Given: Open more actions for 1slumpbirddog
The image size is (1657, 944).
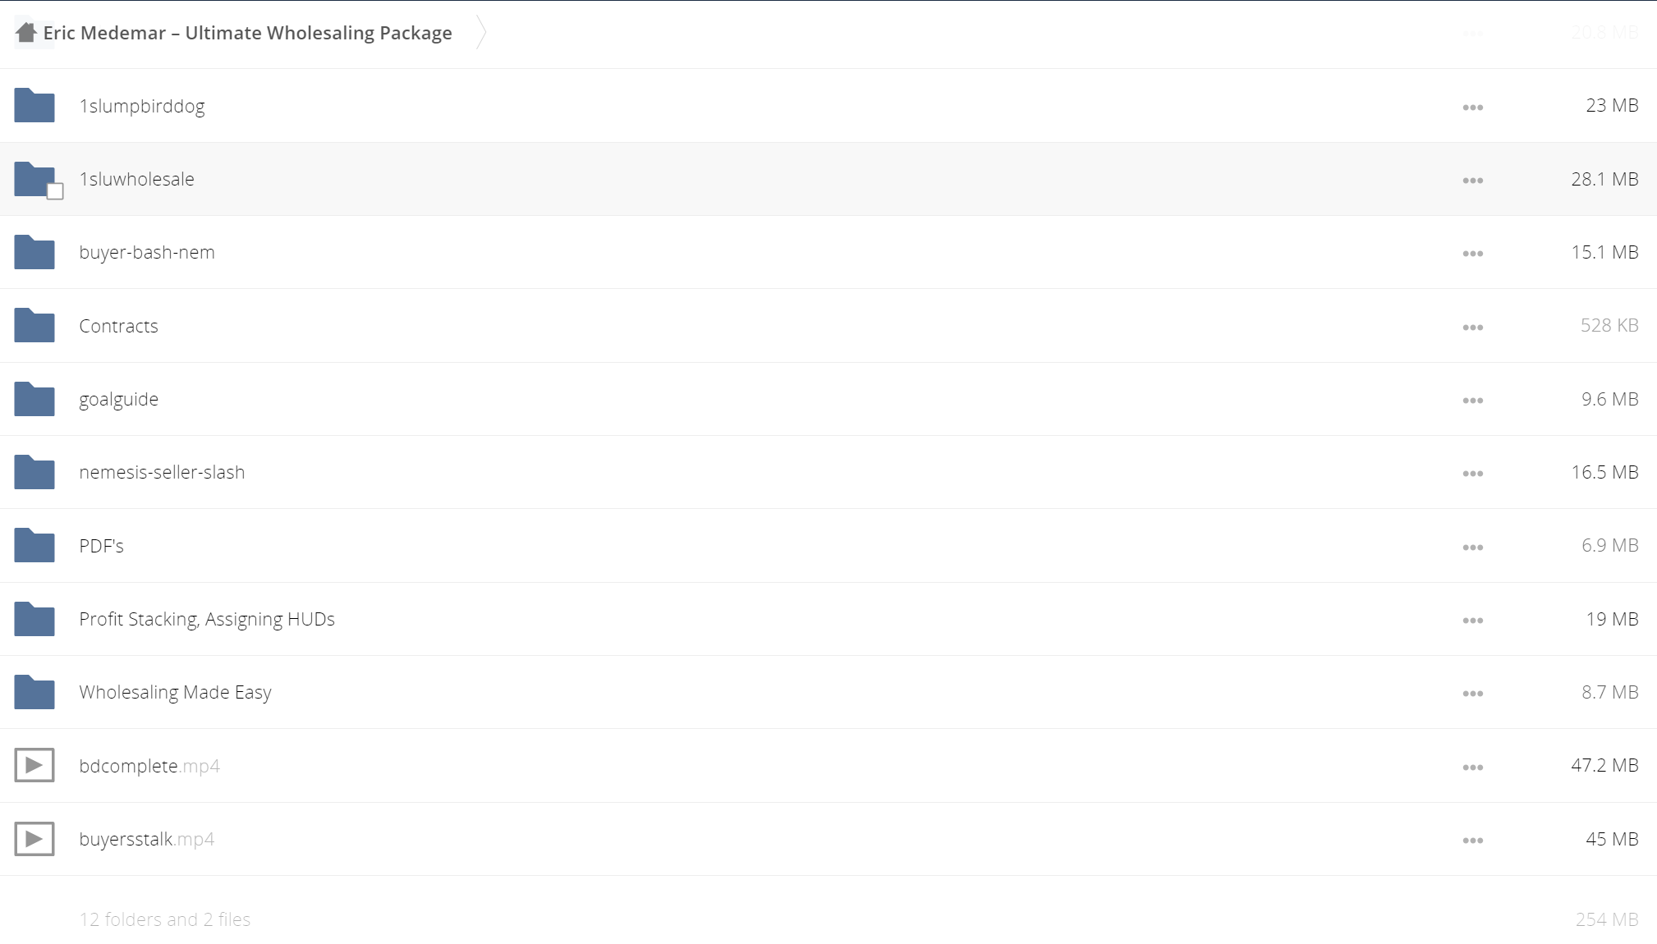Looking at the screenshot, I should tap(1472, 108).
